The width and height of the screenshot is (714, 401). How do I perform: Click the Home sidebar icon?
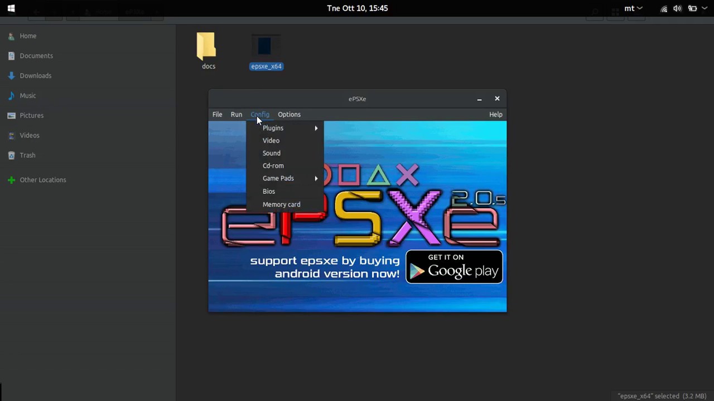point(11,36)
